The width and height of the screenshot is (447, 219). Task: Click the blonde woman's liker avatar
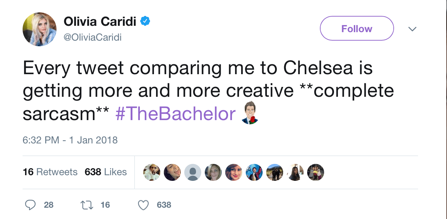213,172
